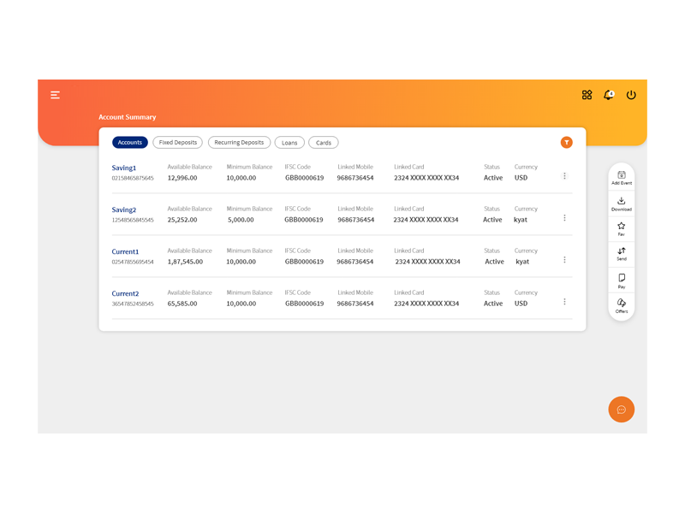The width and height of the screenshot is (685, 513).
Task: Click the Fav star icon
Action: (622, 228)
